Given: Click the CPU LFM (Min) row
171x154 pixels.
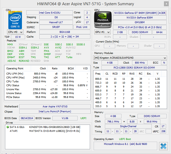Looking at the screenshot, I should pyautogui.click(x=47, y=74).
